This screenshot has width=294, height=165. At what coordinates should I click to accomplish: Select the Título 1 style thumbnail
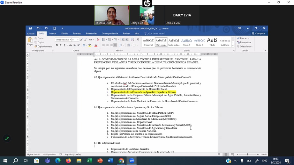tap(186, 42)
